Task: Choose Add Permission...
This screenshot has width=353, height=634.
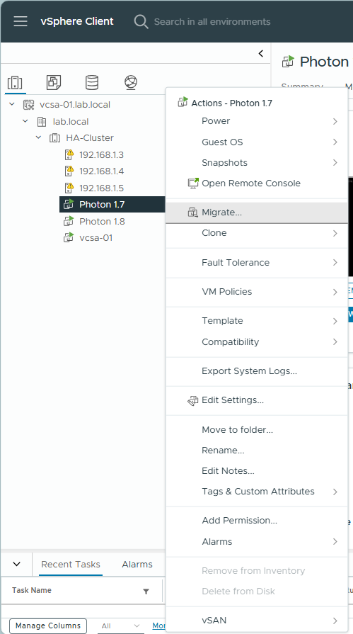Action: pos(257,521)
